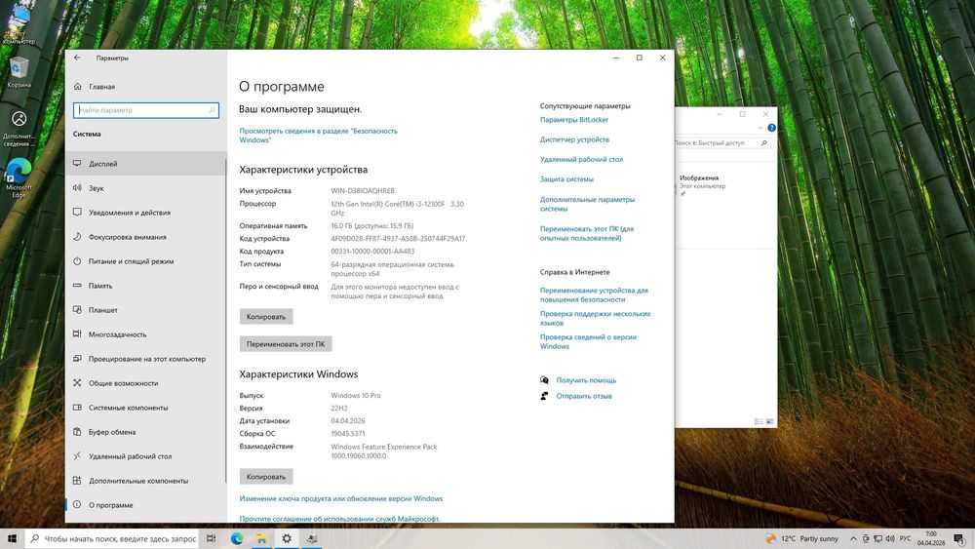Switch Explorer to details view icon

pos(759,421)
